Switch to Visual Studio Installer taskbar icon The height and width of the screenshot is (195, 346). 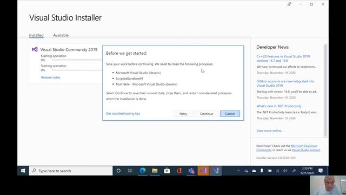216,171
